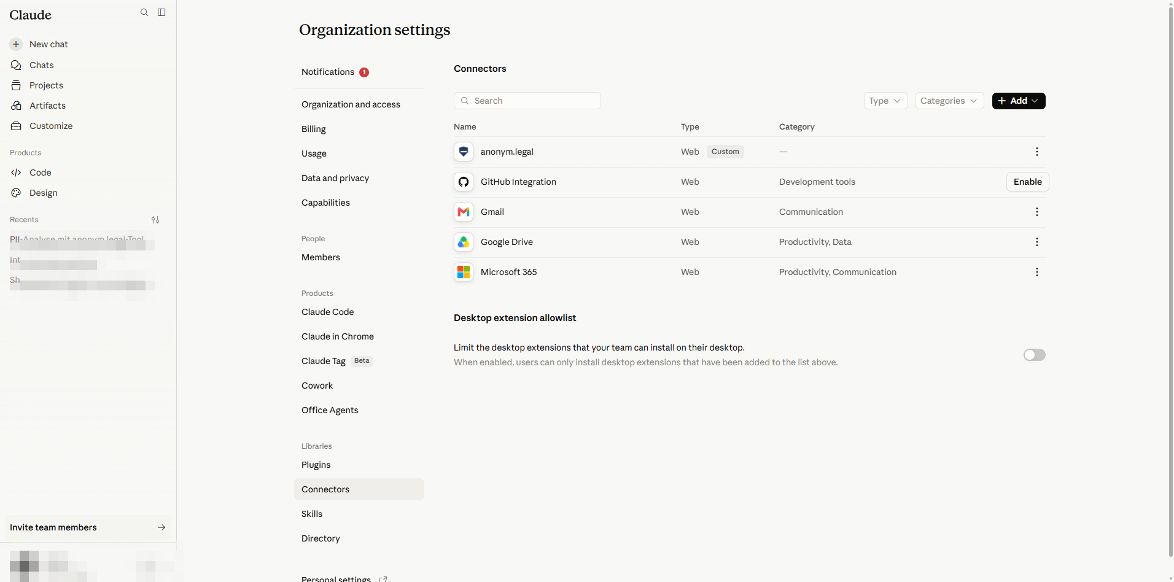Open more options for Microsoft 365
Screen dimensions: 1174x582
[x=1037, y=272]
